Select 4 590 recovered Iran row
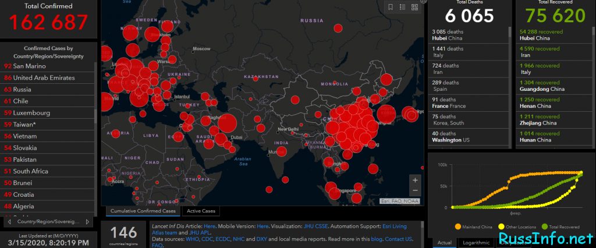This screenshot has height=248, width=596. coord(553,52)
